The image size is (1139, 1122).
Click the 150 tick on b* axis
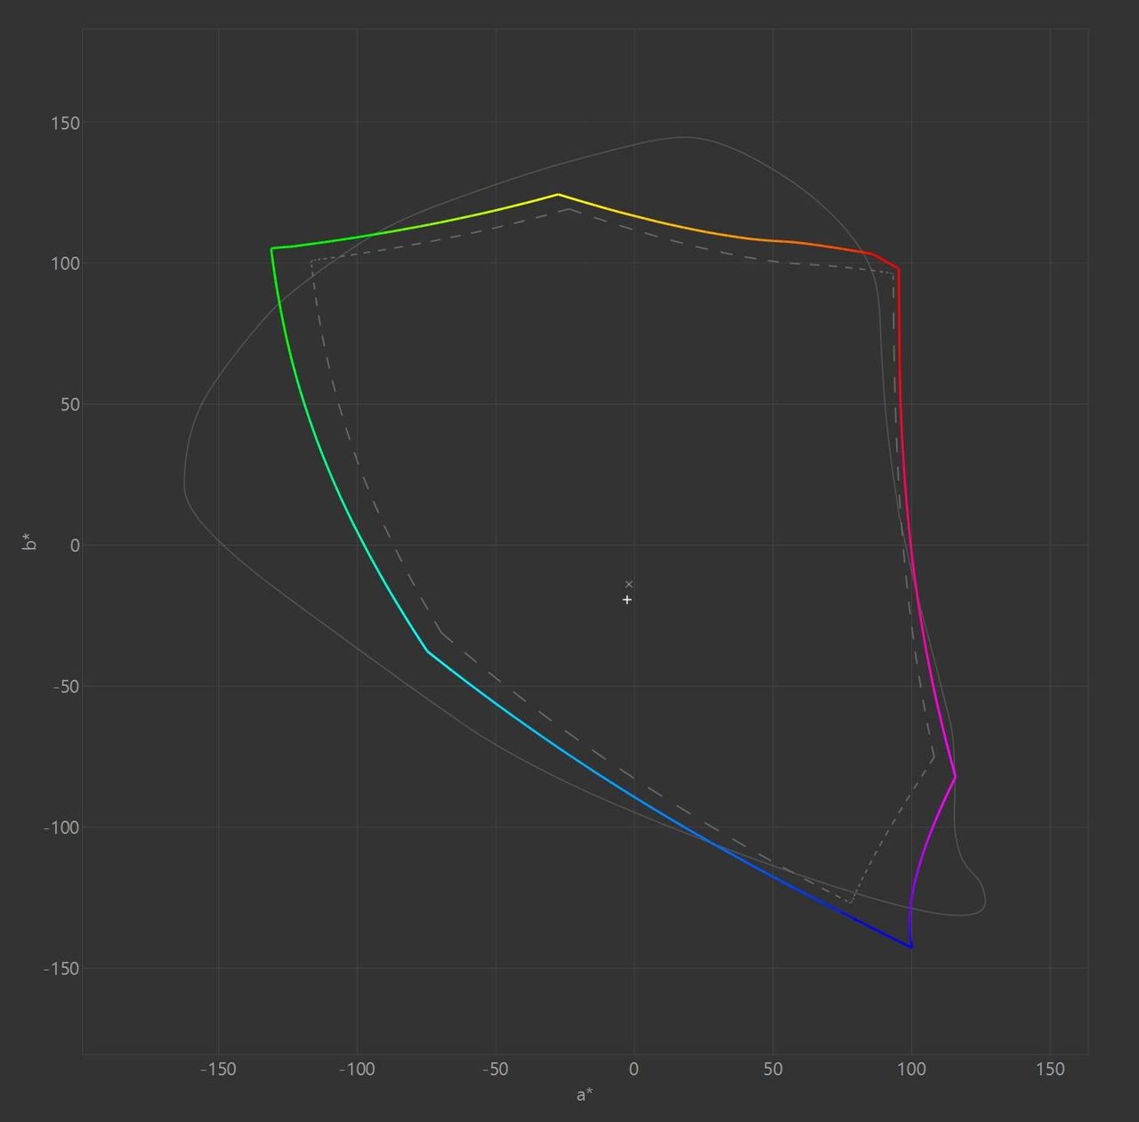[x=64, y=123]
